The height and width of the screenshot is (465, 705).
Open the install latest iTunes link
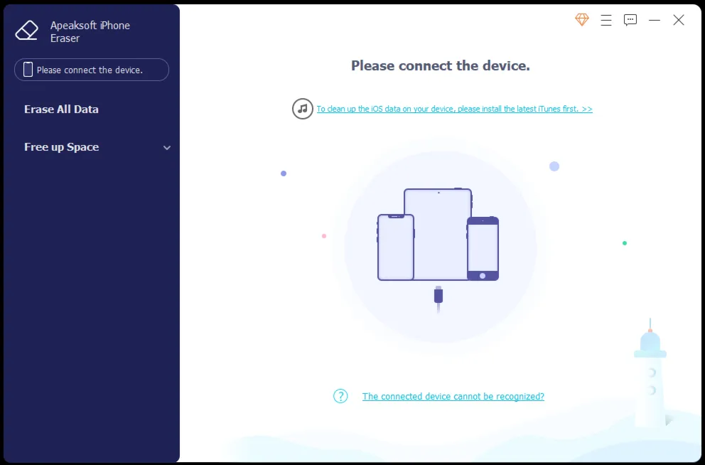point(455,109)
